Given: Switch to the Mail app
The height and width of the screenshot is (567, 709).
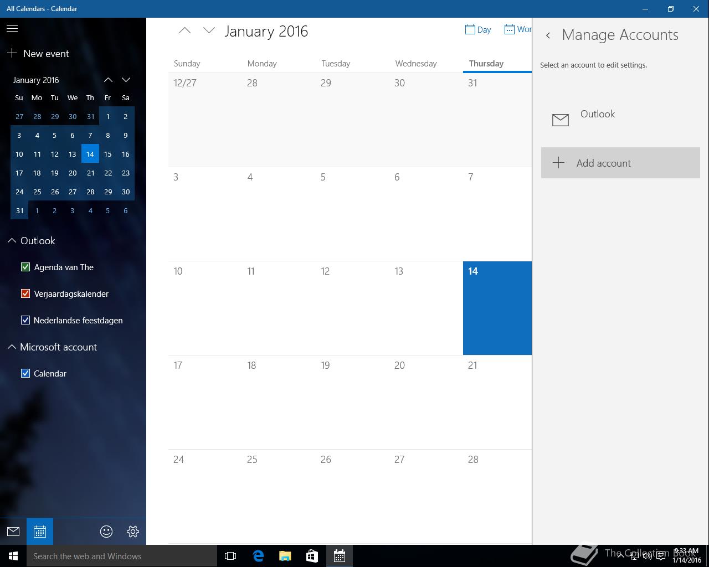Looking at the screenshot, I should point(13,532).
